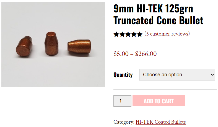Click the fourth rating star
Image resolution: width=218 pixels, height=127 pixels.
tap(134, 34)
